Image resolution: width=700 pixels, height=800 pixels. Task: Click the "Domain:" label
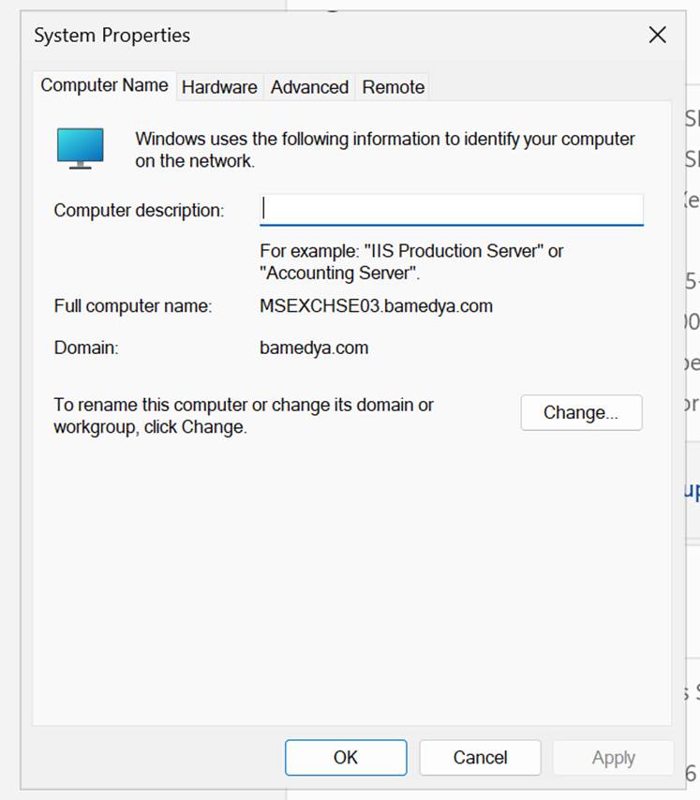click(x=85, y=348)
